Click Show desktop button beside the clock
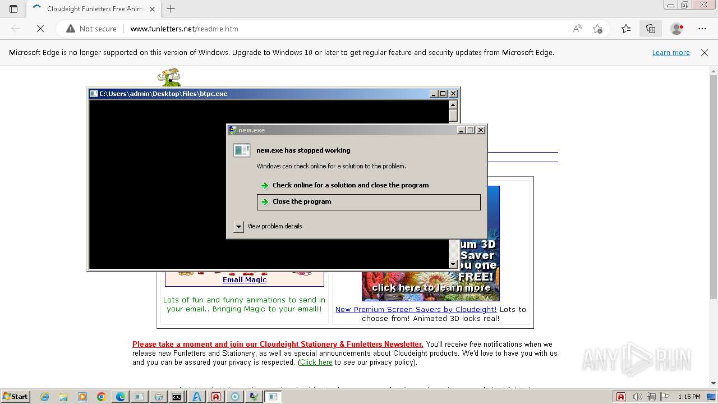The height and width of the screenshot is (404, 718). click(712, 397)
